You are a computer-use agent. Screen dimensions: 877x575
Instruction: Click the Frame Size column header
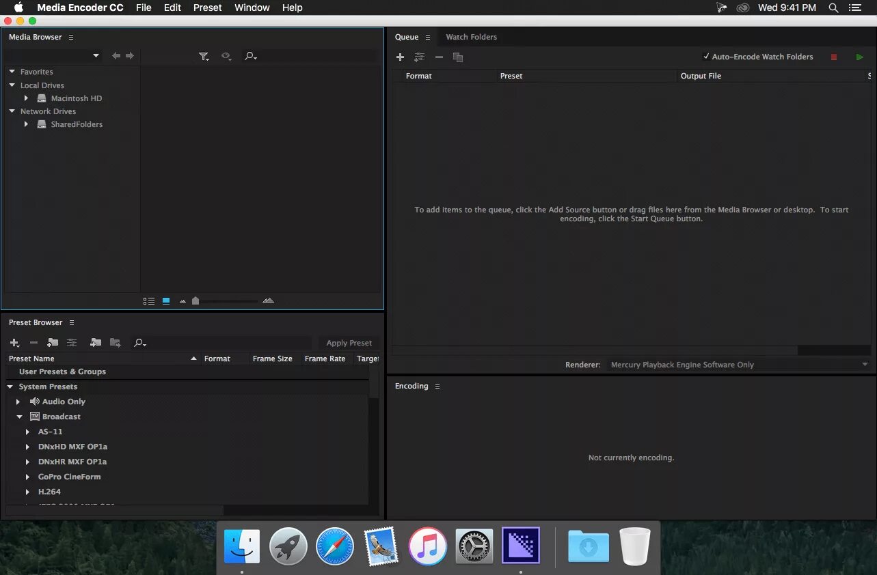(273, 359)
